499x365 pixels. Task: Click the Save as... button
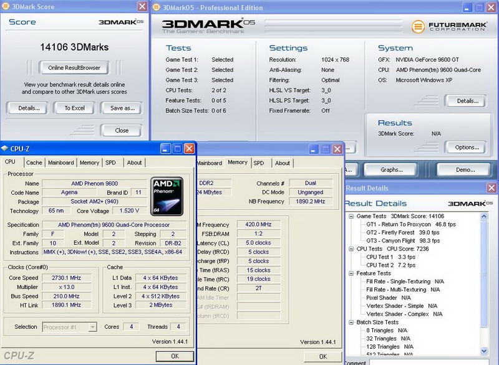[x=122, y=108]
